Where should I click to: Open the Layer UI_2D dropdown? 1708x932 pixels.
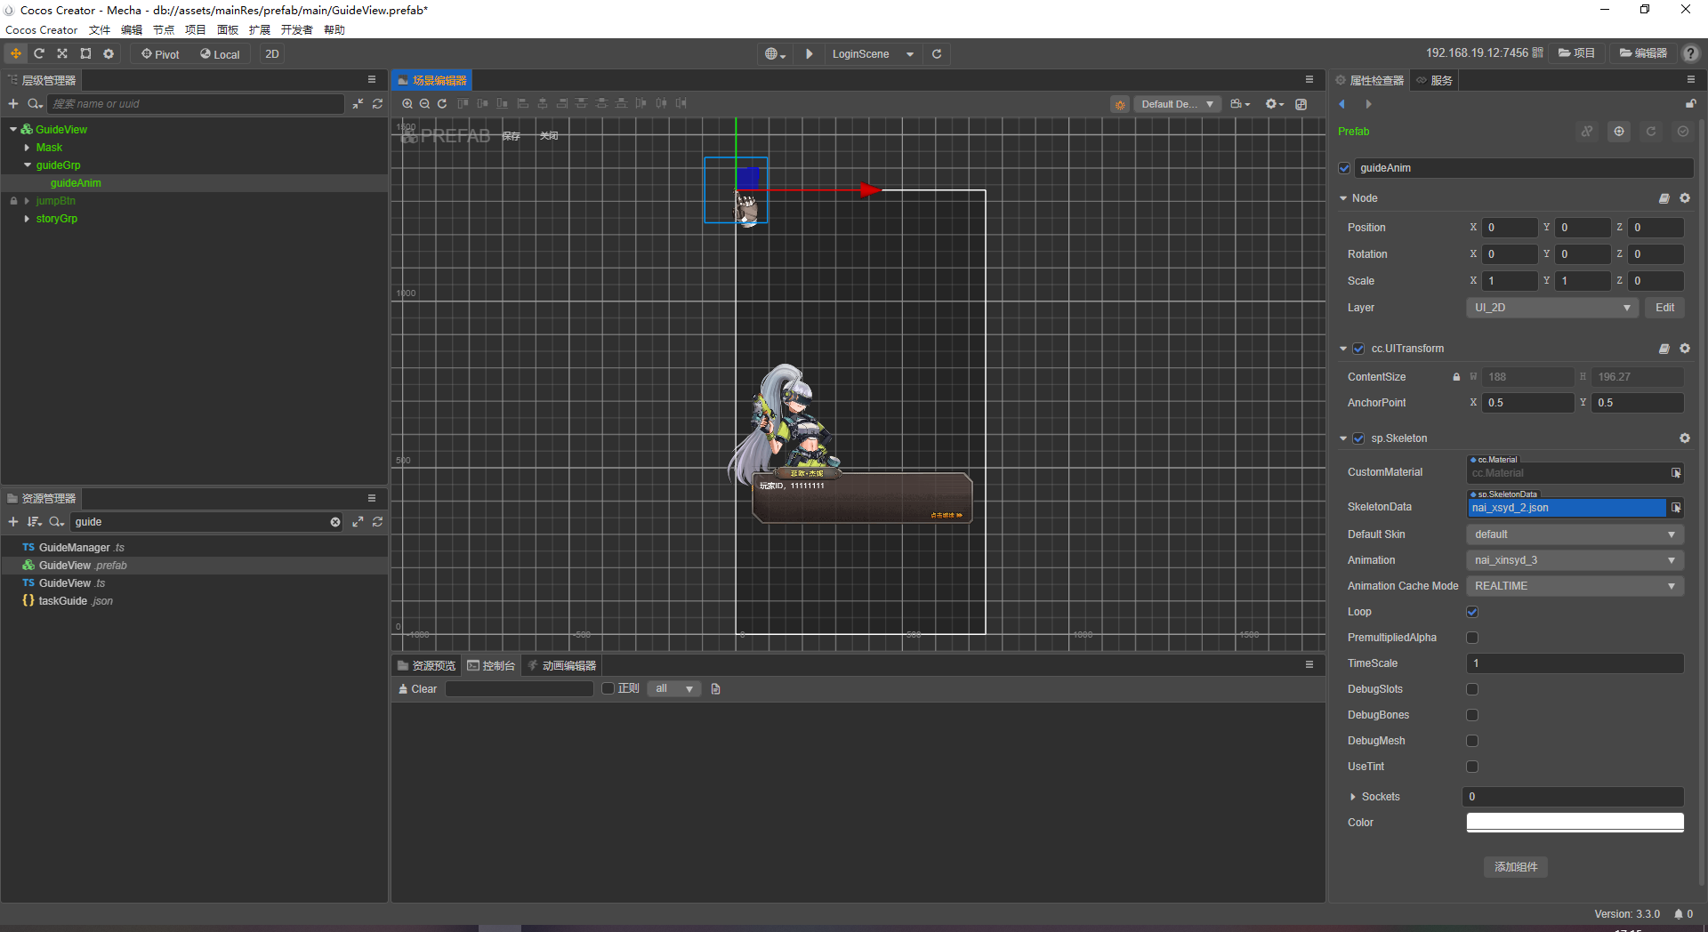(1551, 308)
